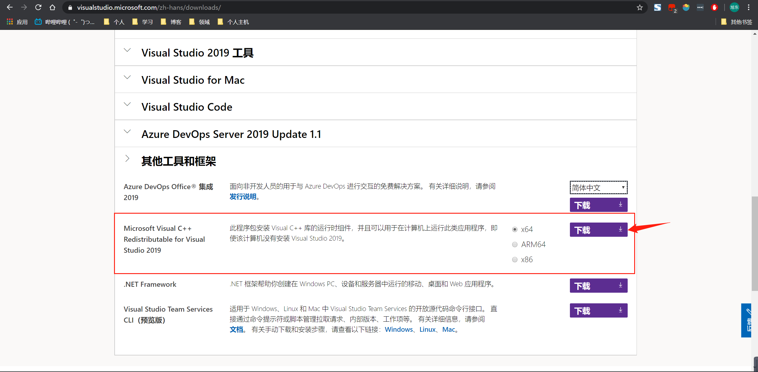Image resolution: width=758 pixels, height=372 pixels.
Task: Expand the Visual Studio Code section
Action: point(187,107)
